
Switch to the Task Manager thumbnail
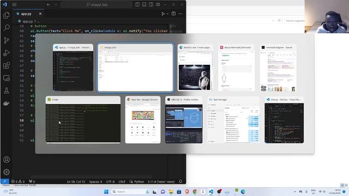click(x=233, y=120)
